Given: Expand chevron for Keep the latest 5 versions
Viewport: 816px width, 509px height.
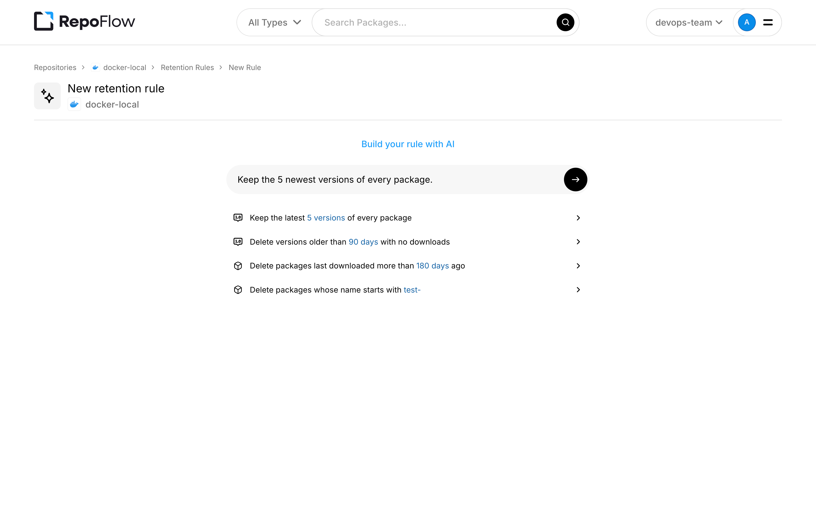Looking at the screenshot, I should [578, 218].
